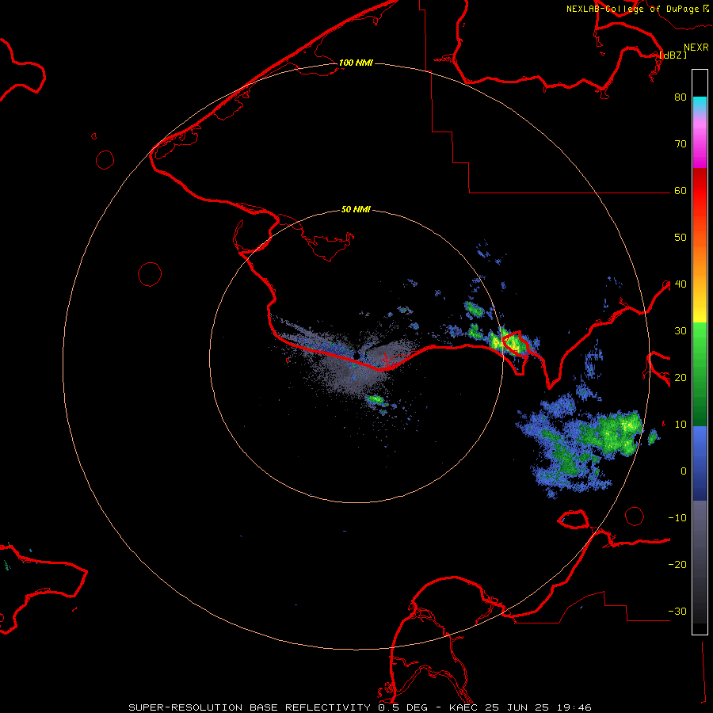
Task: Click the "-20" value on the dBZ scale
Action: 677,565
